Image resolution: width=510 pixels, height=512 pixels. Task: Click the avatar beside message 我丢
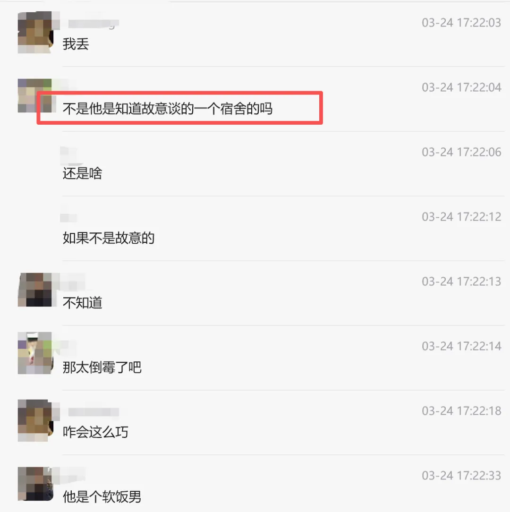point(35,32)
